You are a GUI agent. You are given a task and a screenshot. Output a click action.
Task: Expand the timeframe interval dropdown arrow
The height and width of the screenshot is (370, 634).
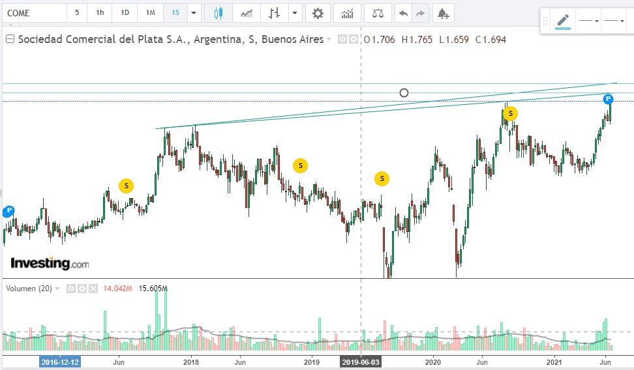coord(194,13)
